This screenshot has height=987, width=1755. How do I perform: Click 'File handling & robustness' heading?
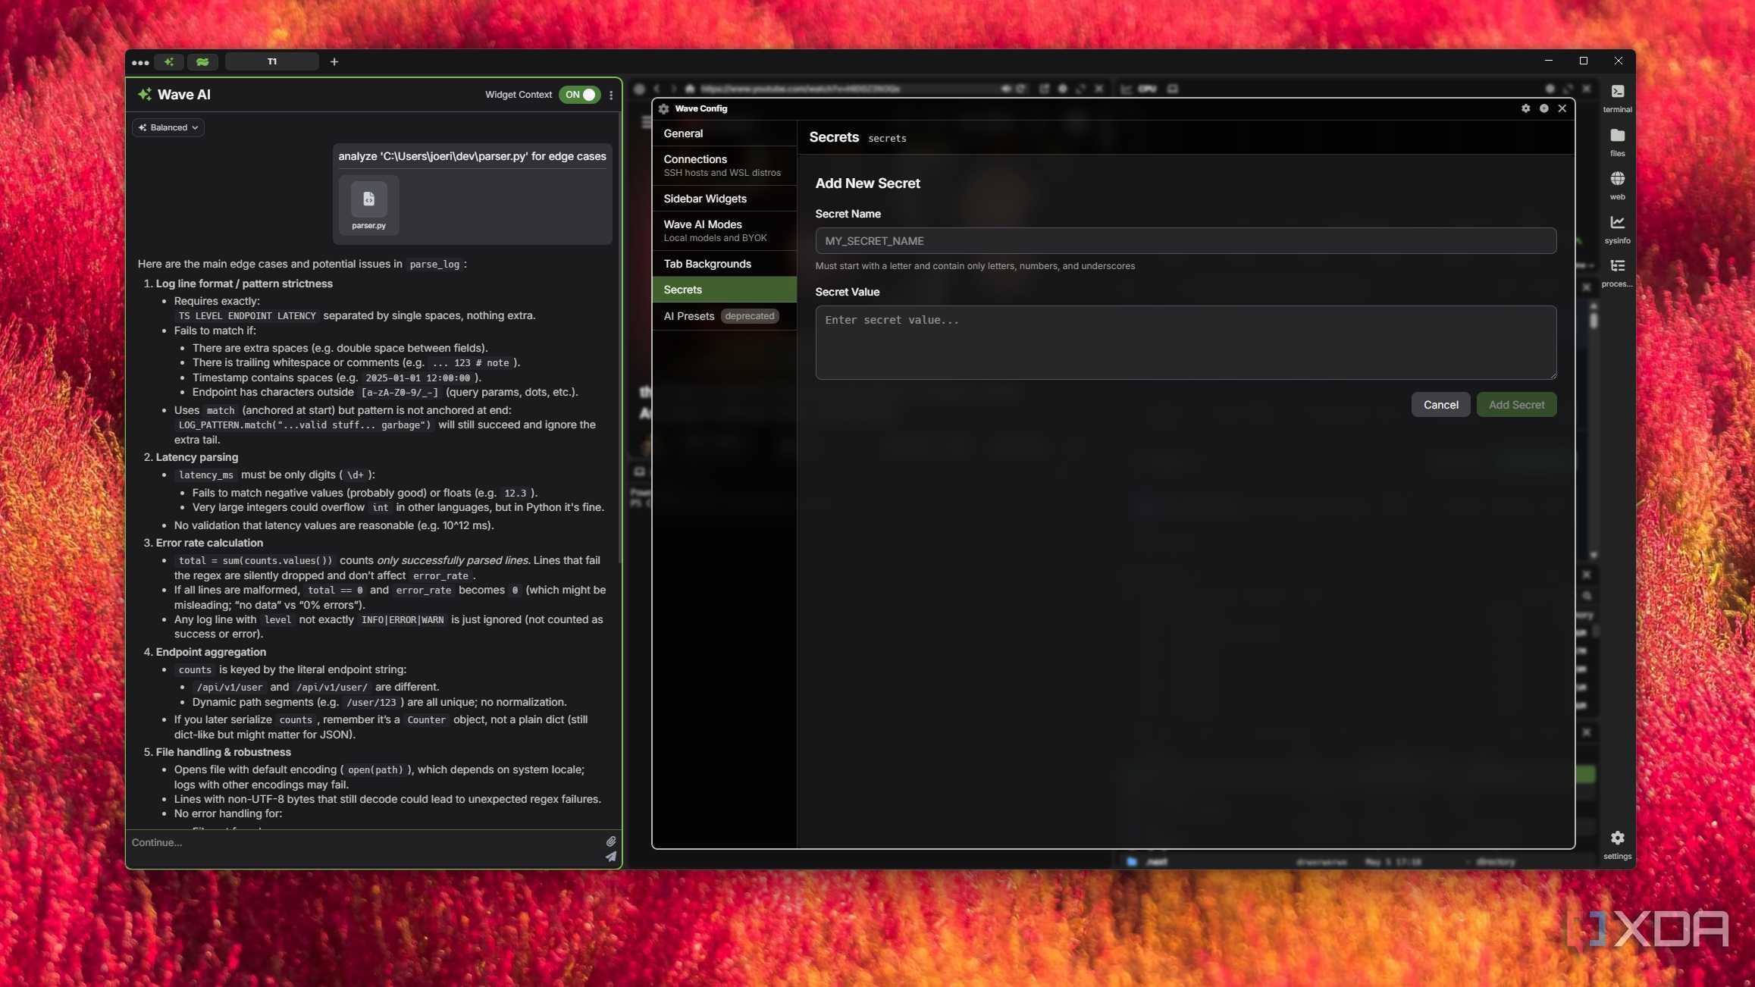[223, 752]
